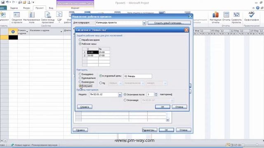The width and height of the screenshot is (264, 148).
Task: Click the repetitions count field showing 1
Action: 151,95
